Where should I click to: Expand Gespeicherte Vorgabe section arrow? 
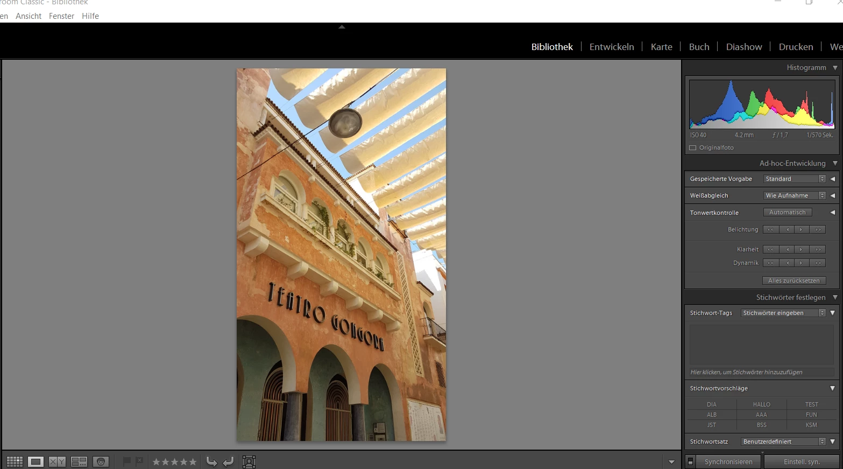(833, 179)
